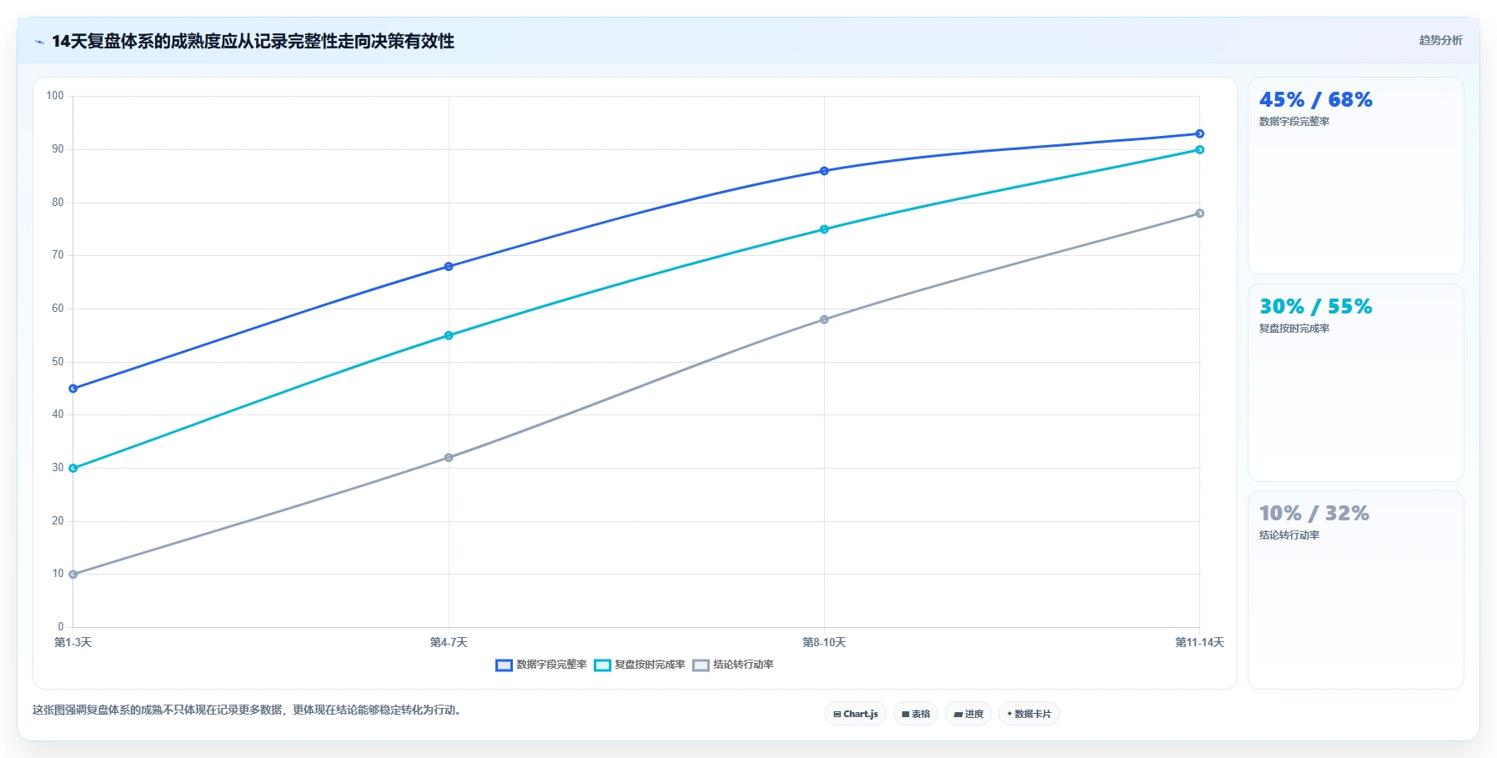Click the Chart.js tag
This screenshot has width=1497, height=758.
(x=856, y=714)
